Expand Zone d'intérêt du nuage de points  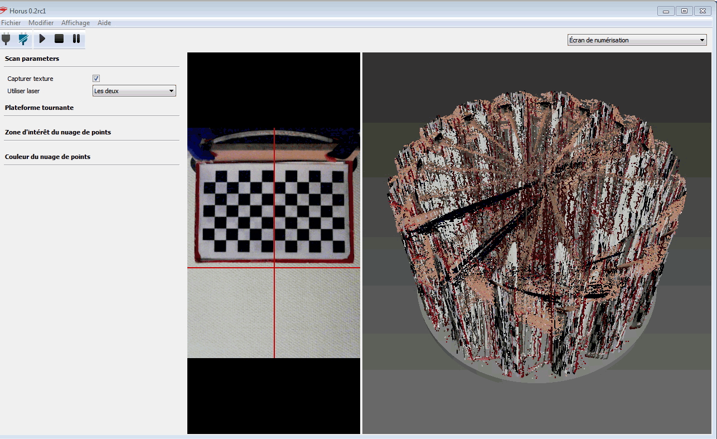coord(57,132)
